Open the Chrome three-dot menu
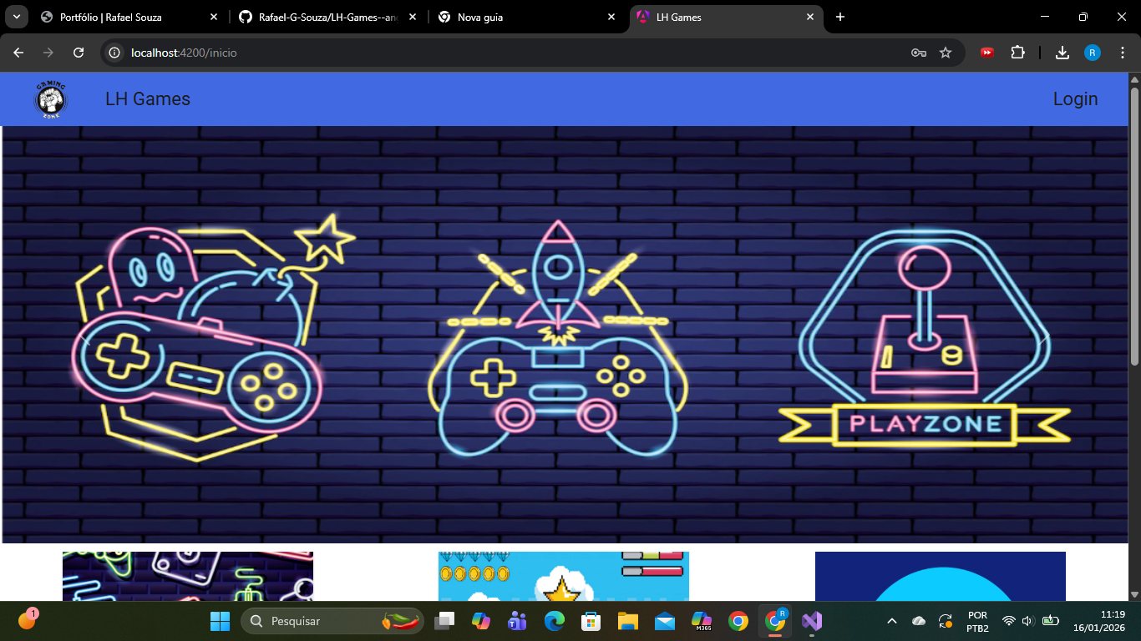Screen dimensions: 1141x641 pos(1123,52)
